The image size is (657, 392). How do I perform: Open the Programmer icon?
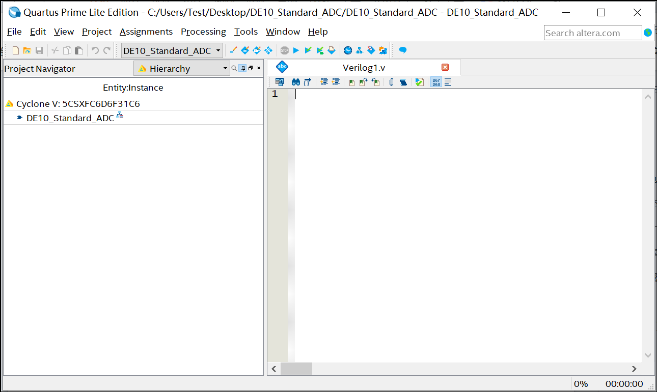click(x=332, y=50)
